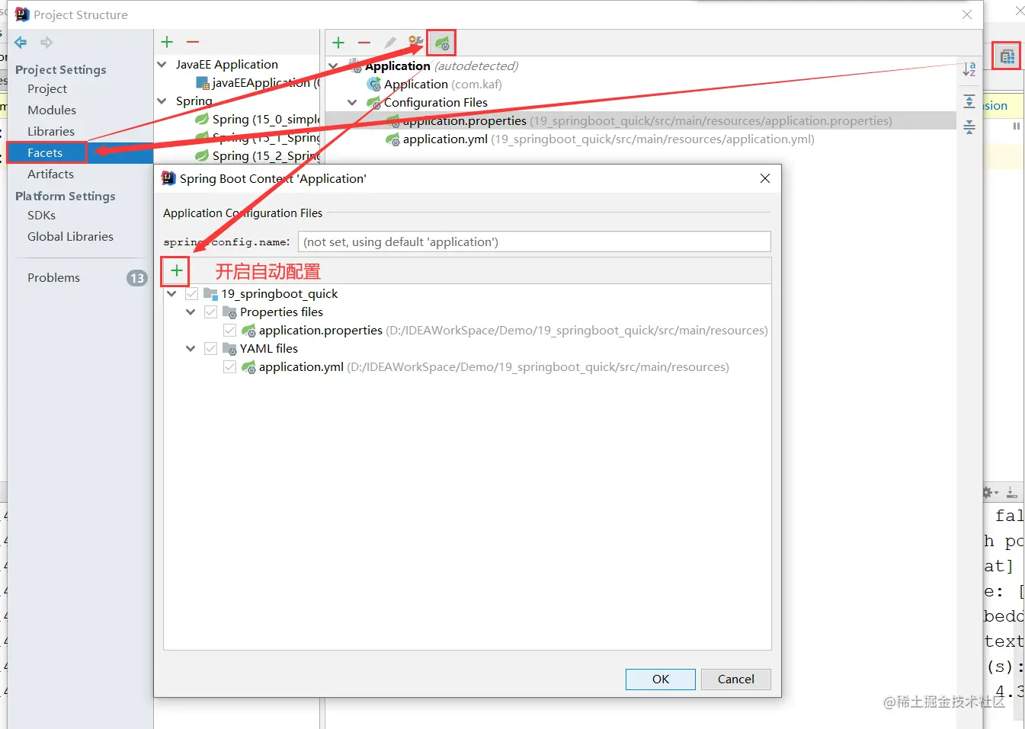Click Cancel in the dialog
1025x729 pixels.
tap(735, 679)
